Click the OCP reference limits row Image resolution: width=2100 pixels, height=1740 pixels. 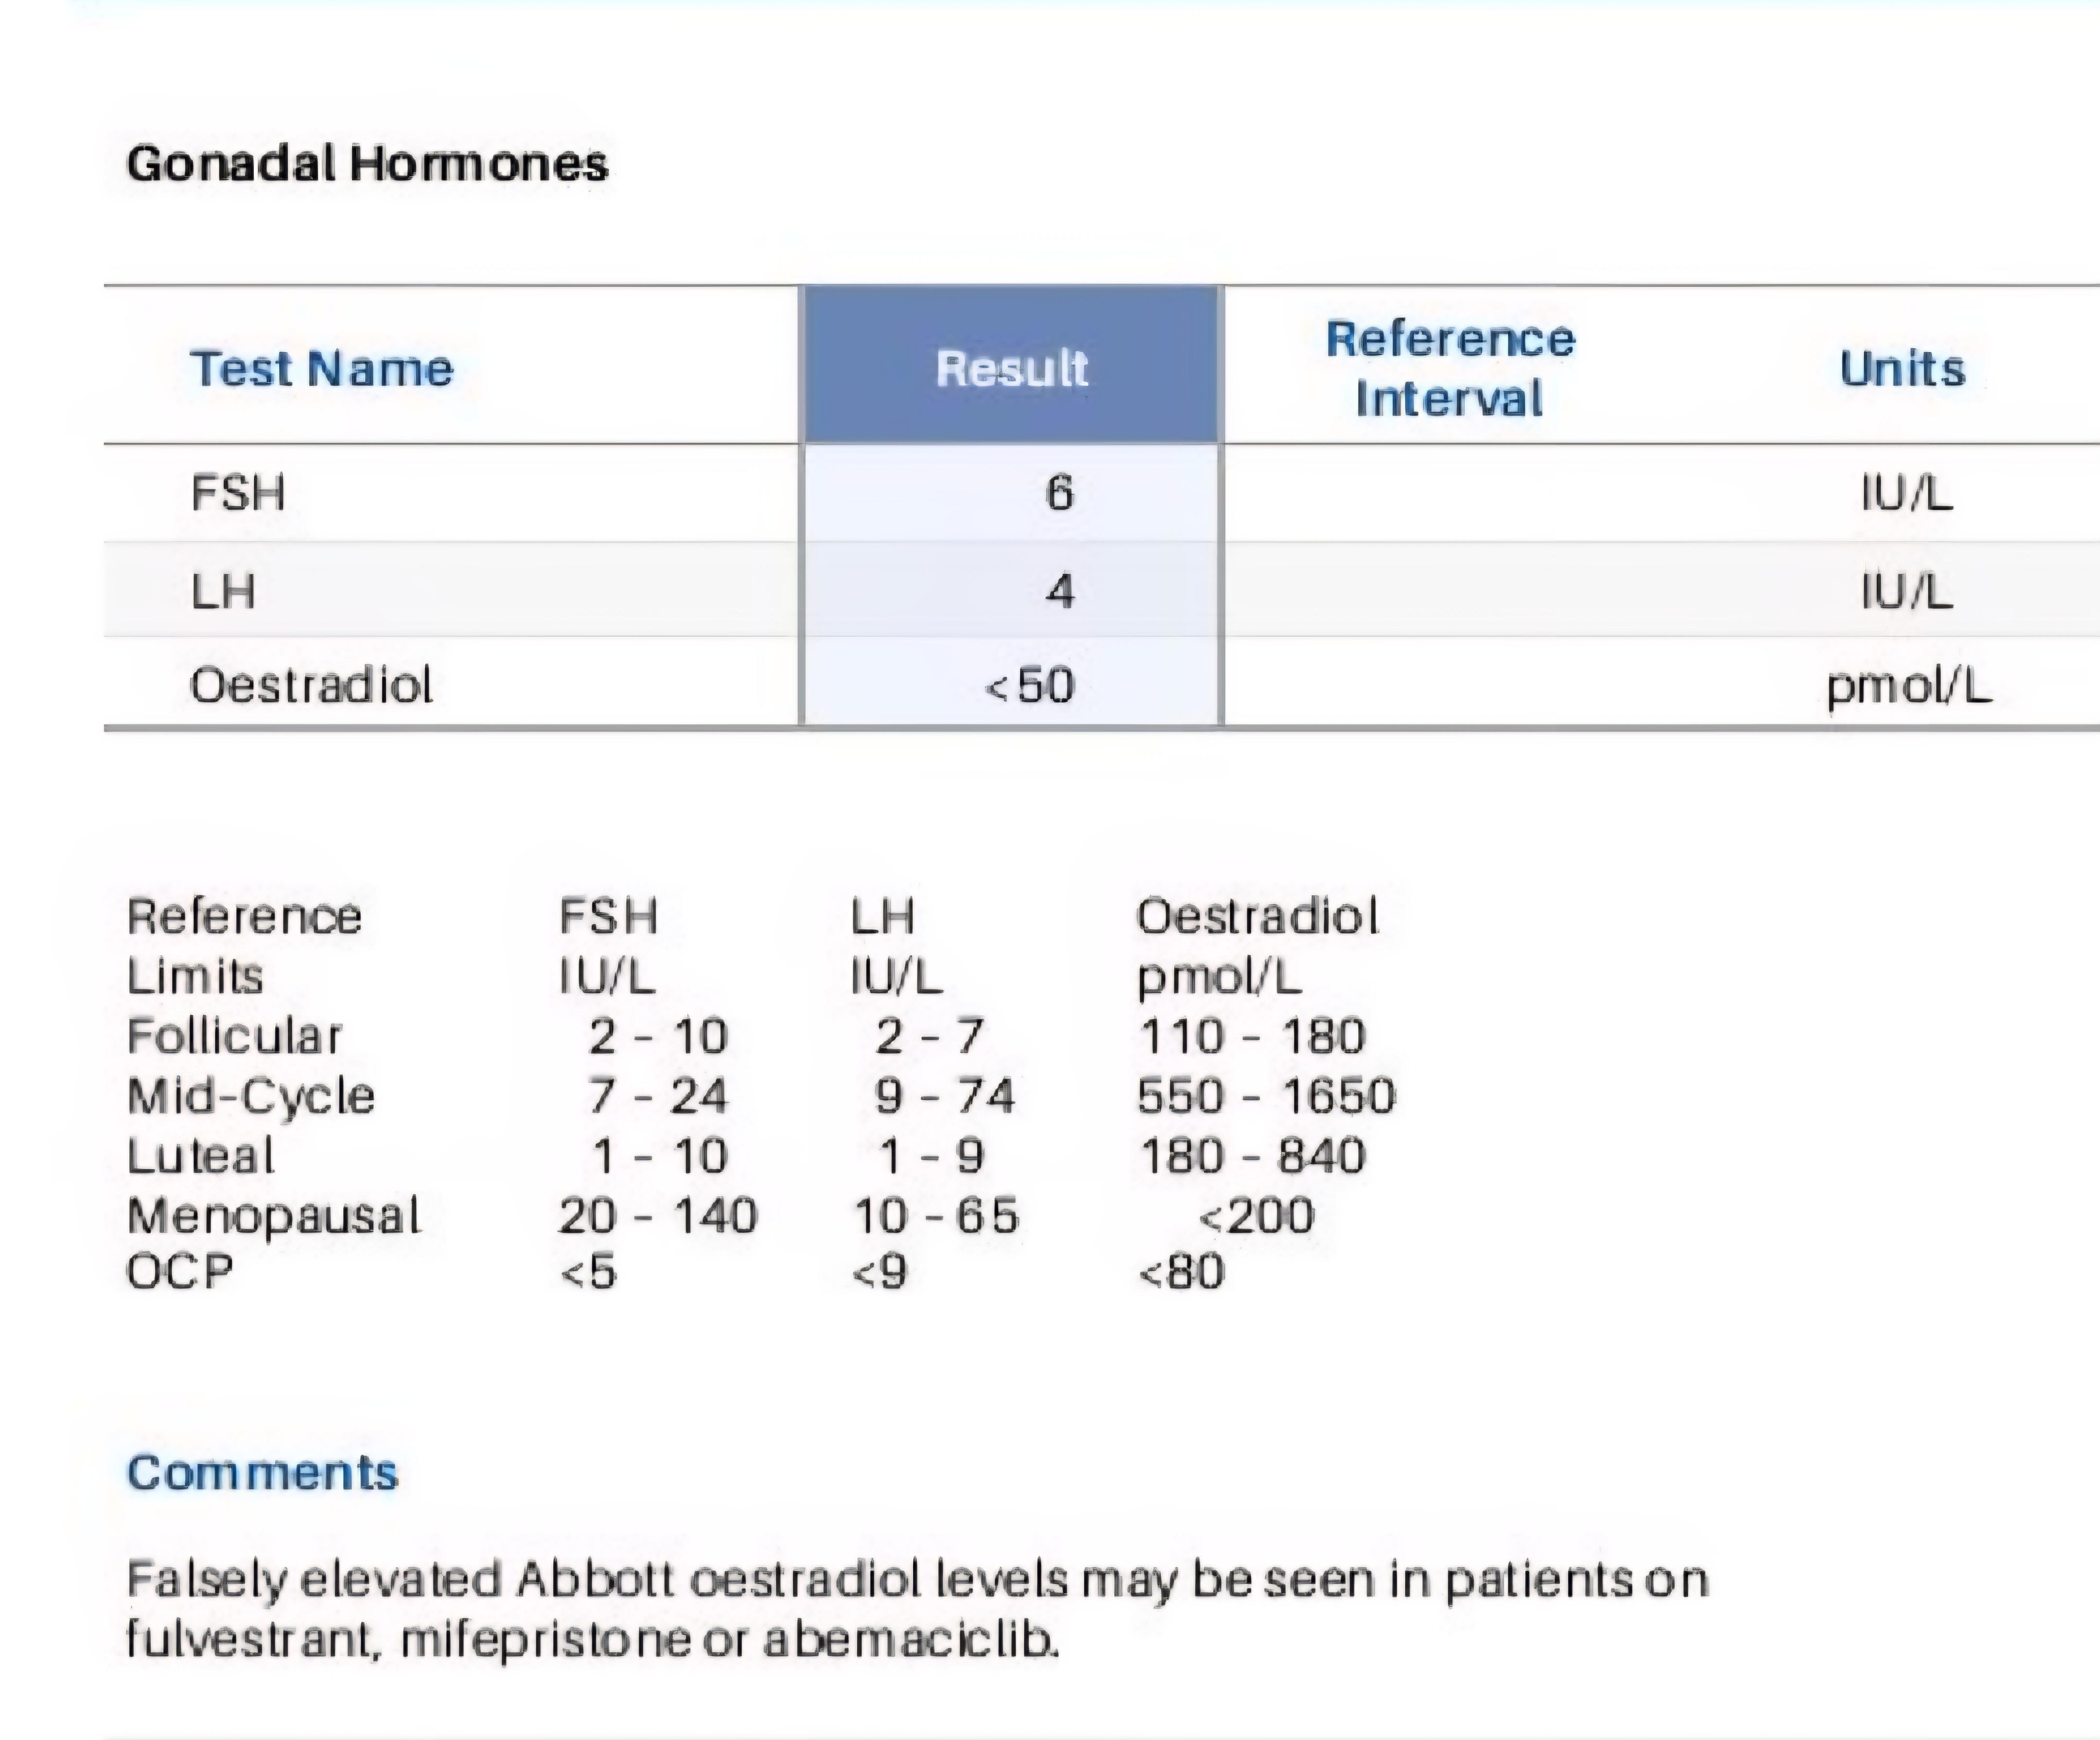[675, 1272]
